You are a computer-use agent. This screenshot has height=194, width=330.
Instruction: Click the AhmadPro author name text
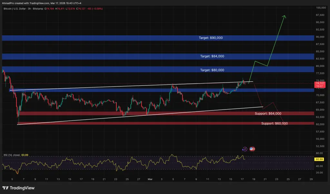(8, 3)
